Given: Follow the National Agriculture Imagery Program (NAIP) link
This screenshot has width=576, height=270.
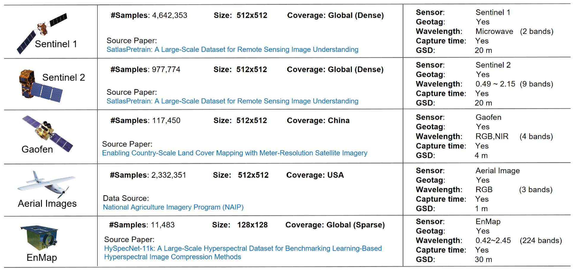Looking at the screenshot, I should [173, 207].
